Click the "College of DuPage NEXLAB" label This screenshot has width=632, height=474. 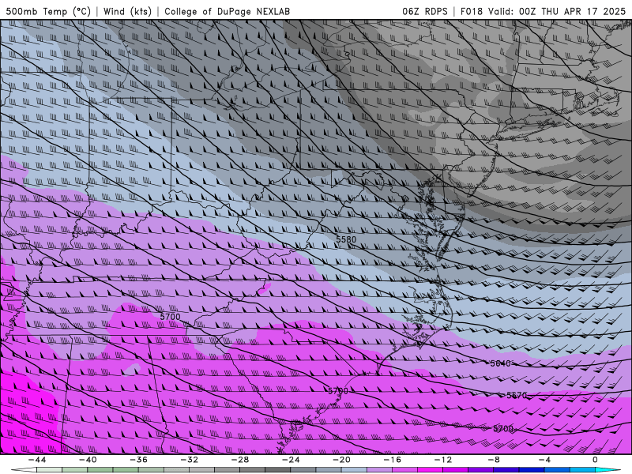pyautogui.click(x=227, y=11)
